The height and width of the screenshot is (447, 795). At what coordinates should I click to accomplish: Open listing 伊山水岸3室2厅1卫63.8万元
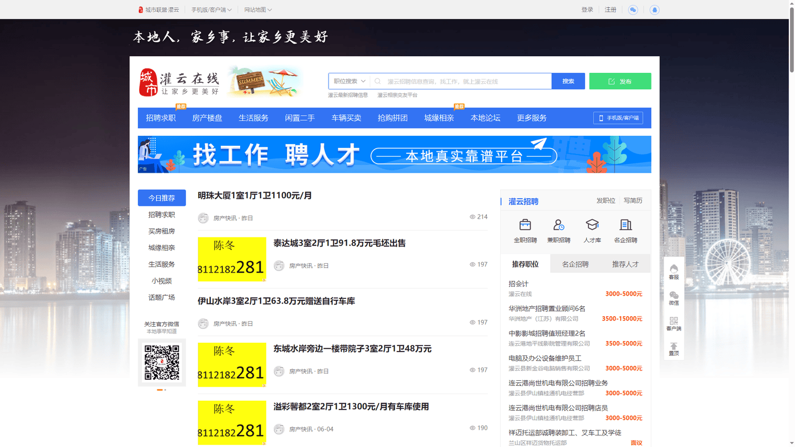(277, 301)
